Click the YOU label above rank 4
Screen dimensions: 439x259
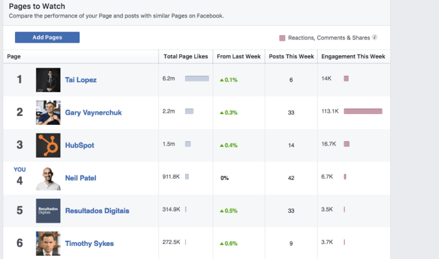pyautogui.click(x=19, y=170)
